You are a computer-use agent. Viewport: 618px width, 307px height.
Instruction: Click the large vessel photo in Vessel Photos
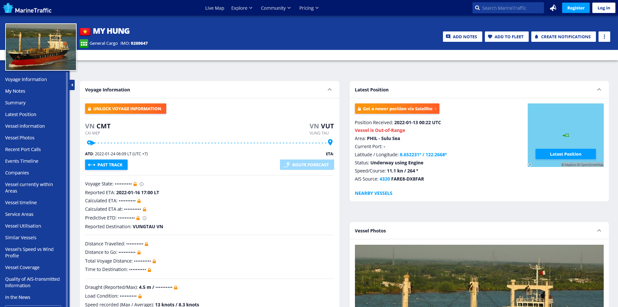(479, 276)
